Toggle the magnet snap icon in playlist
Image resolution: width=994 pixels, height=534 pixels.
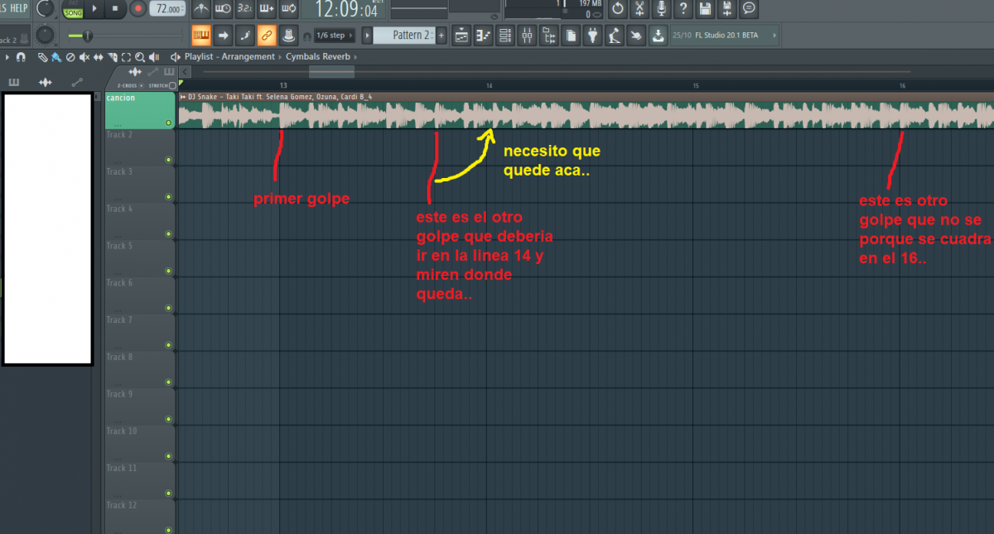[x=20, y=57]
